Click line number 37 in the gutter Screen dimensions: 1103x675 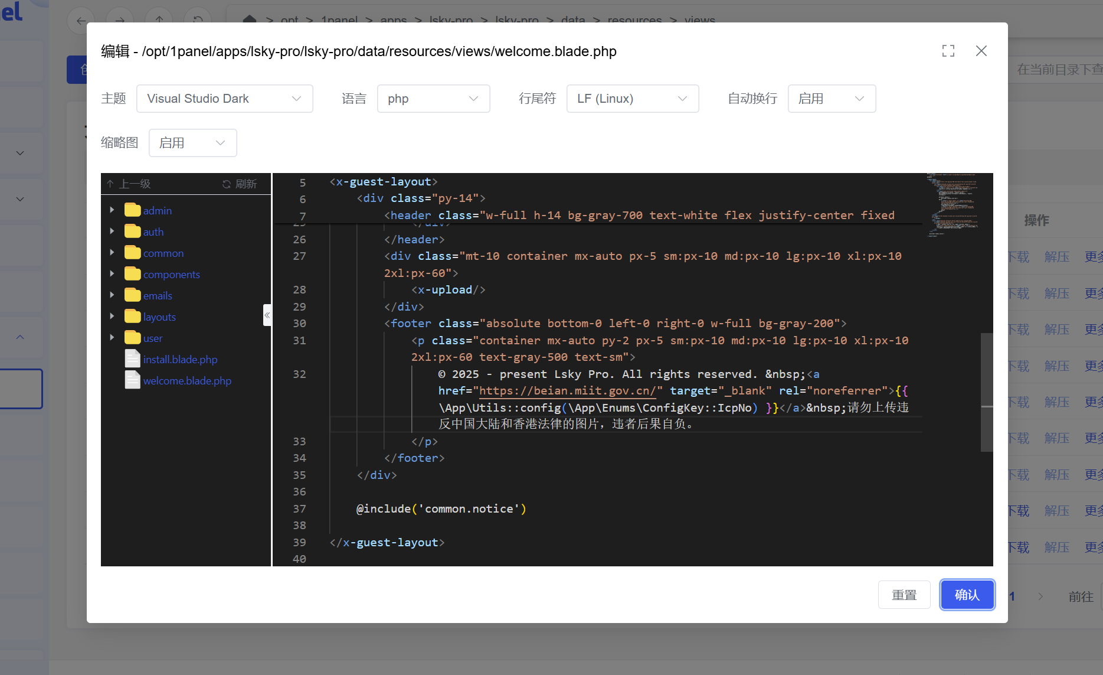(x=299, y=509)
